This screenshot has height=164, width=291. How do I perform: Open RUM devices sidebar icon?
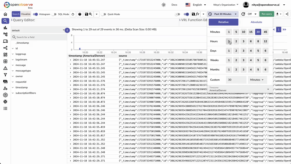tap(5, 41)
